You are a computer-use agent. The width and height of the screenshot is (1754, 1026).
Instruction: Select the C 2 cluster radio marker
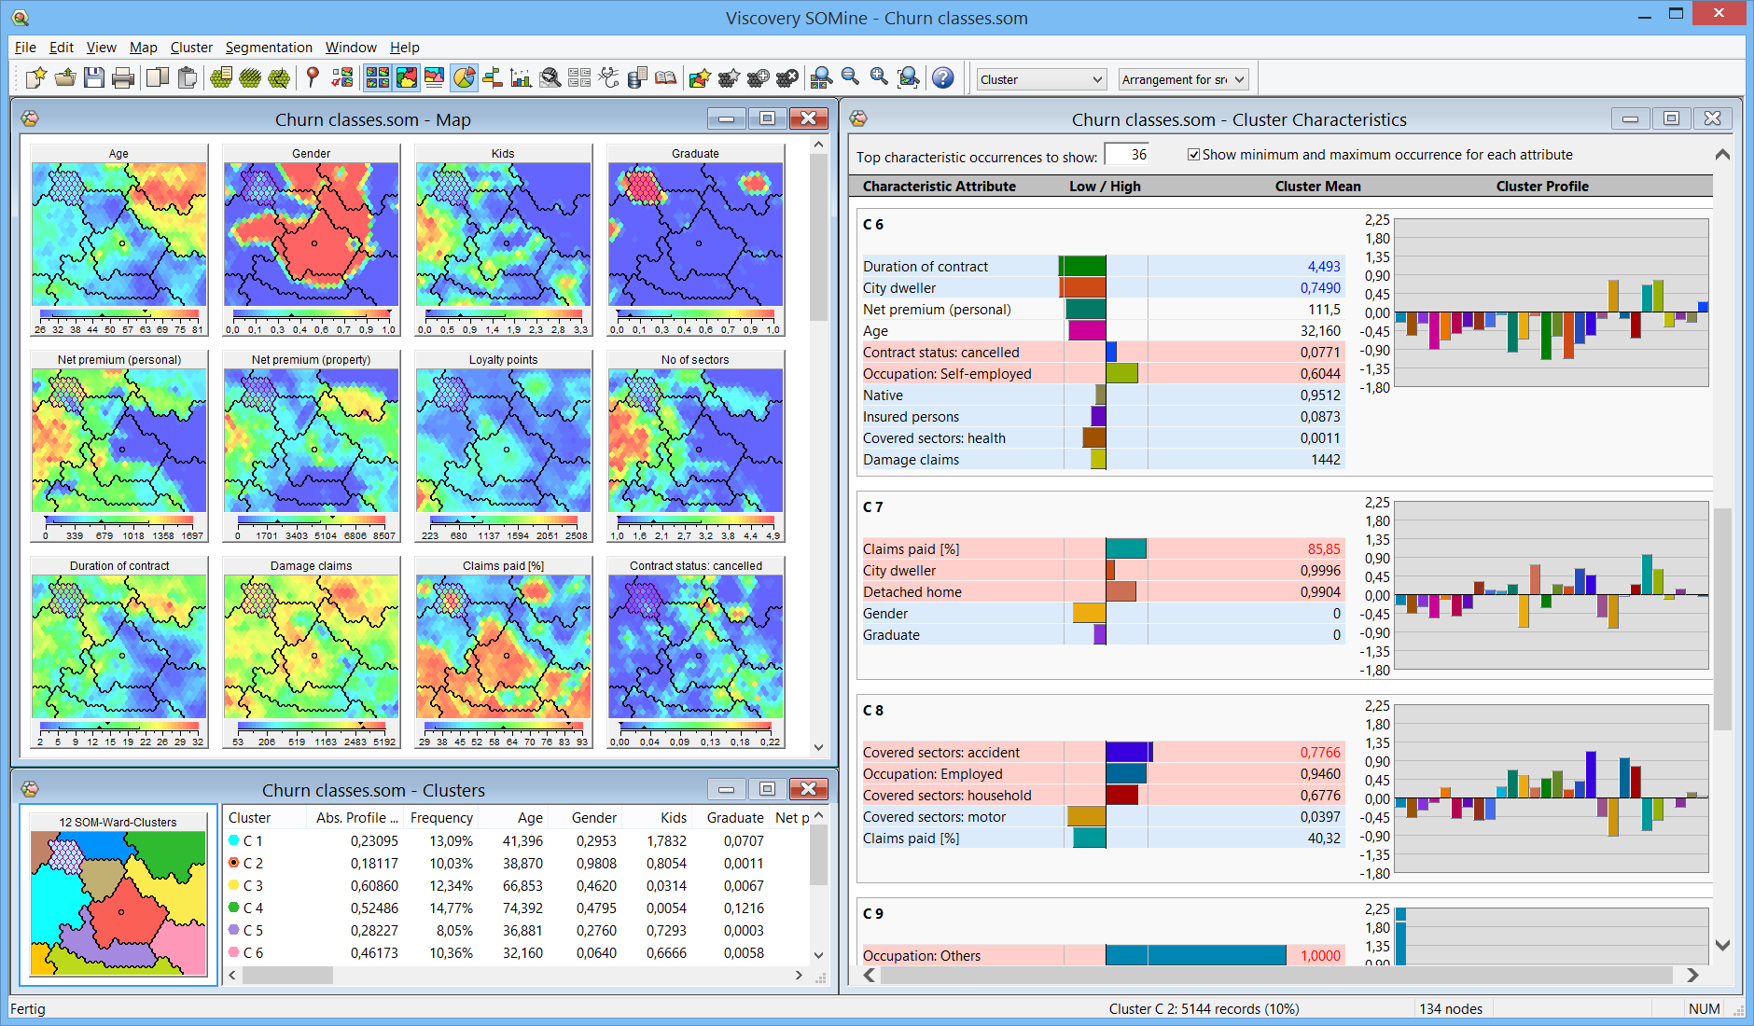[x=234, y=863]
